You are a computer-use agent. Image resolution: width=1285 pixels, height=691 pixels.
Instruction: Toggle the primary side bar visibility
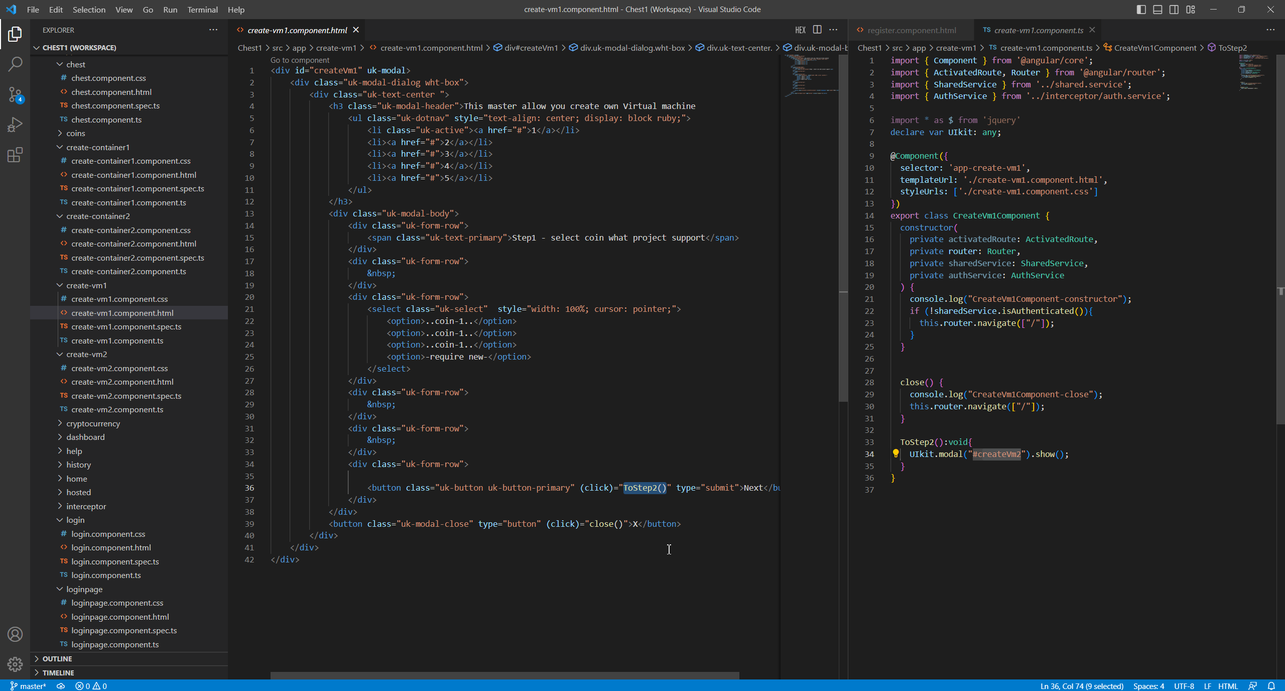(x=1141, y=10)
